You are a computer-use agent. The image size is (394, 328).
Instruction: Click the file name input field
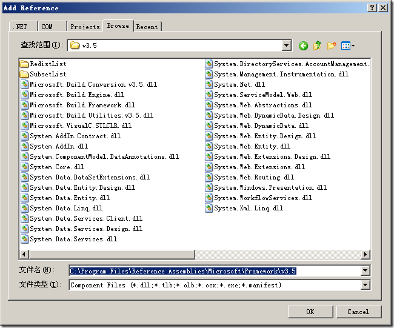click(x=215, y=270)
